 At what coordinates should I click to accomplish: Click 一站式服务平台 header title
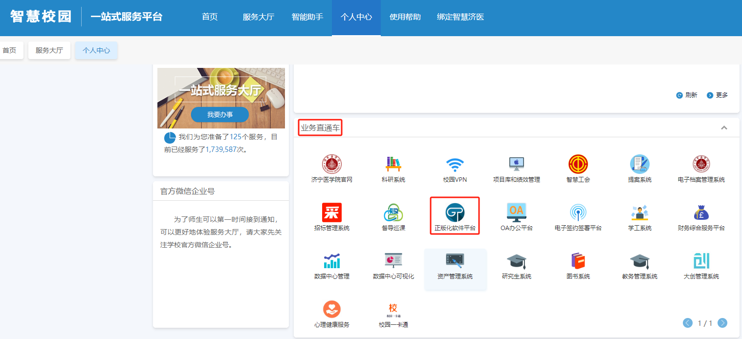pyautogui.click(x=126, y=17)
